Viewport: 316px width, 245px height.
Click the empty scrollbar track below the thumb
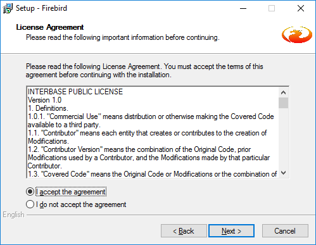pos(284,138)
